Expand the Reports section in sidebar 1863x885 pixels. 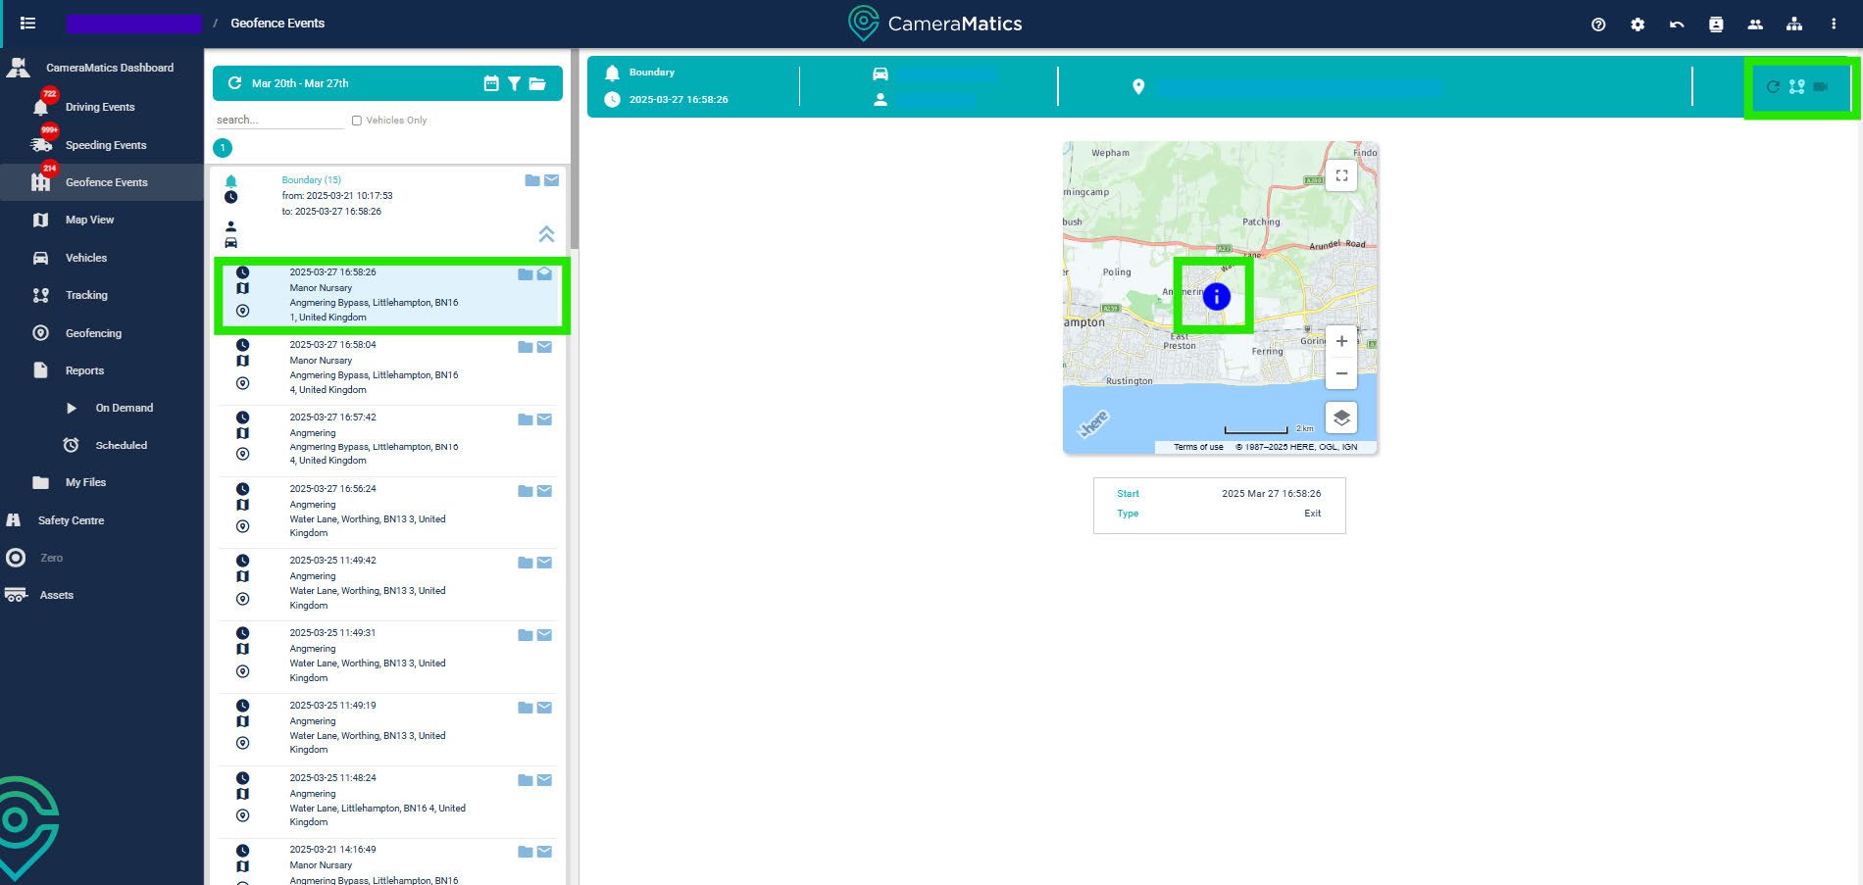point(84,370)
